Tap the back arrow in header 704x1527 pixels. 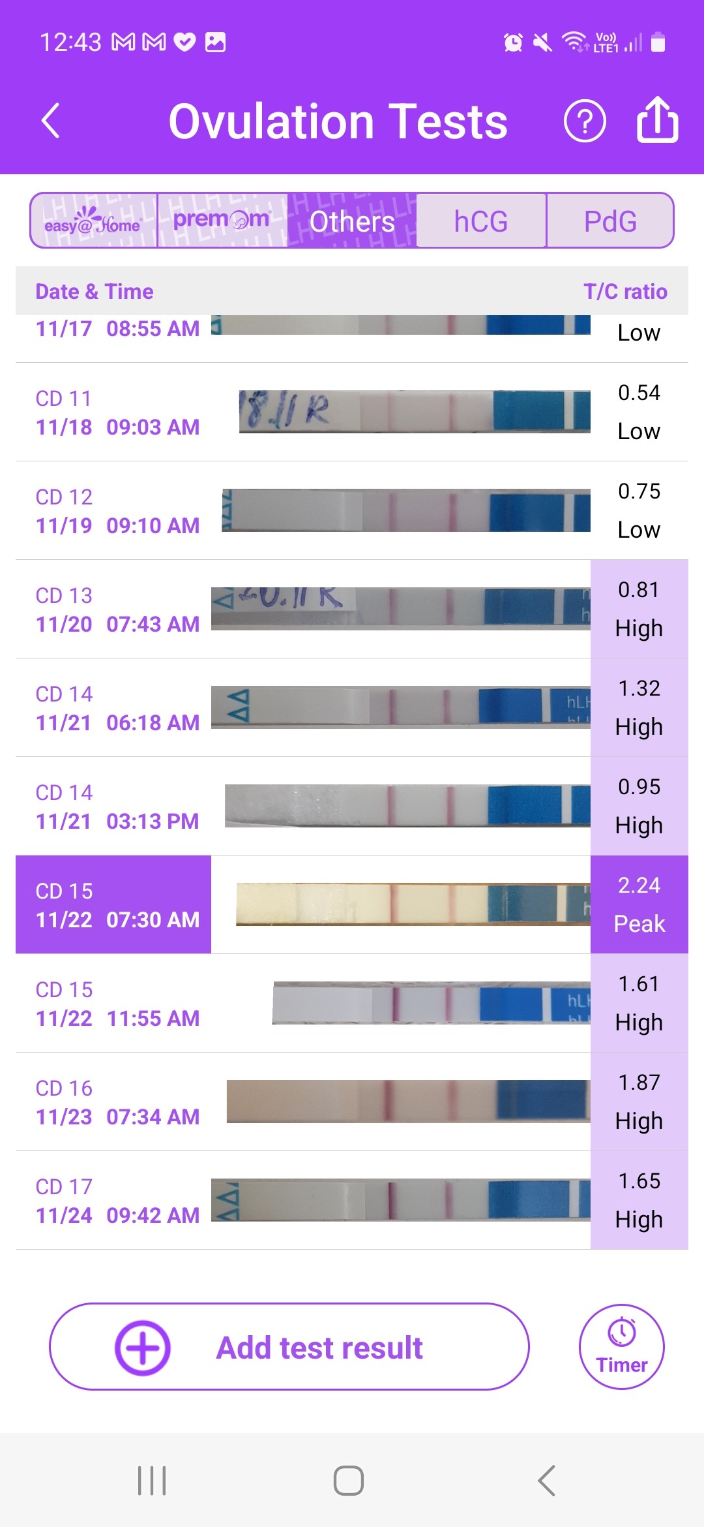coord(51,121)
